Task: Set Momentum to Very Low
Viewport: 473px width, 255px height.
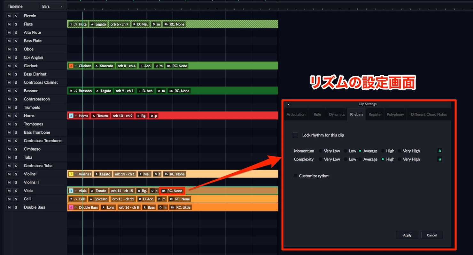Action: coord(321,151)
